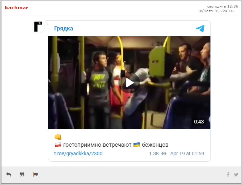Click the fist emoji in caption
The image size is (243, 185).
point(58,137)
